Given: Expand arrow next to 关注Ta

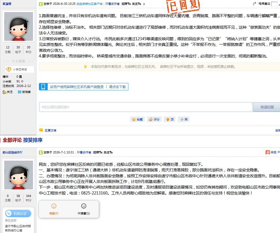Looking at the screenshot, I should 144,4.
